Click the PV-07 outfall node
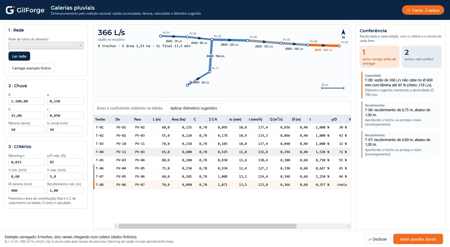This screenshot has height=247, width=450. [339, 46]
